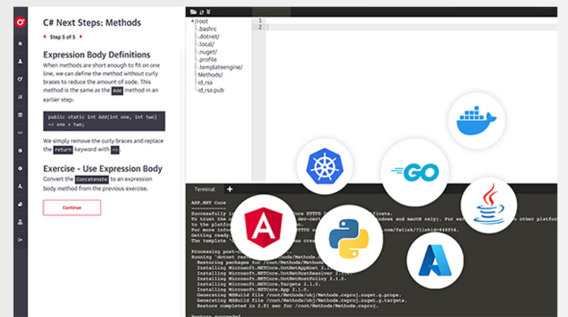
Task: Open the home icon in left sidebar
Action: pos(20,43)
